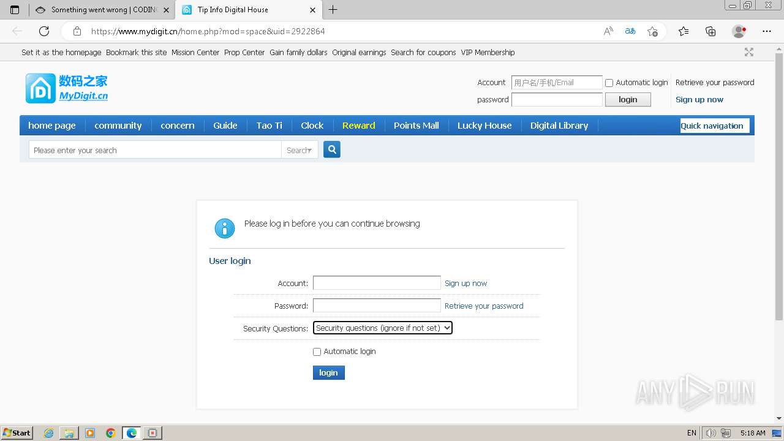Viewport: 784px width, 441px height.
Task: Open the Clock menu item
Action: 312,126
